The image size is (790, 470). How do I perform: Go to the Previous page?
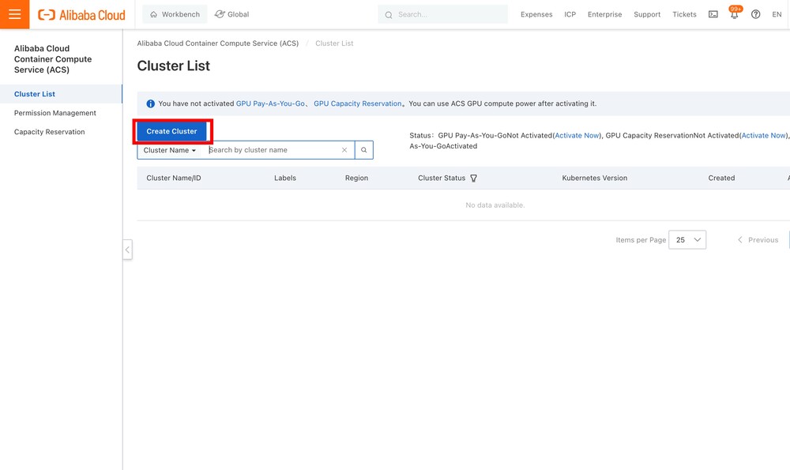tap(758, 240)
